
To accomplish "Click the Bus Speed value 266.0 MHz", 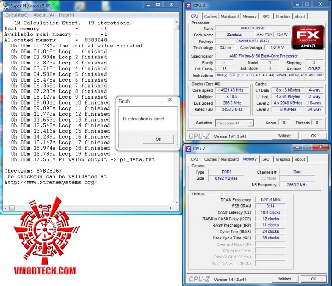I will 232,103.
